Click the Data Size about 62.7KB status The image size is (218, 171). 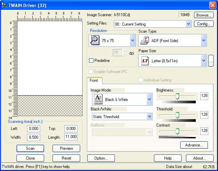point(190,167)
